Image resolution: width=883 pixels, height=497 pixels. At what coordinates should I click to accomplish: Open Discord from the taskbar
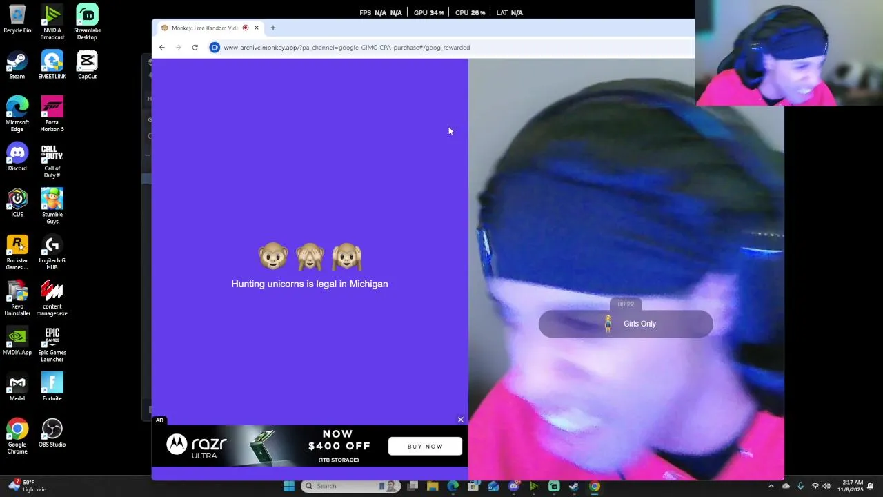coord(513,486)
